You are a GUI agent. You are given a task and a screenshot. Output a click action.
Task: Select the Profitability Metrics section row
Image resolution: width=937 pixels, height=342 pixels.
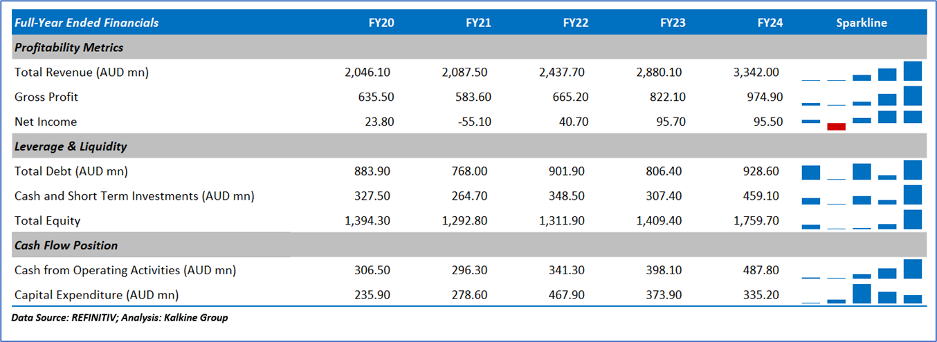click(x=69, y=48)
